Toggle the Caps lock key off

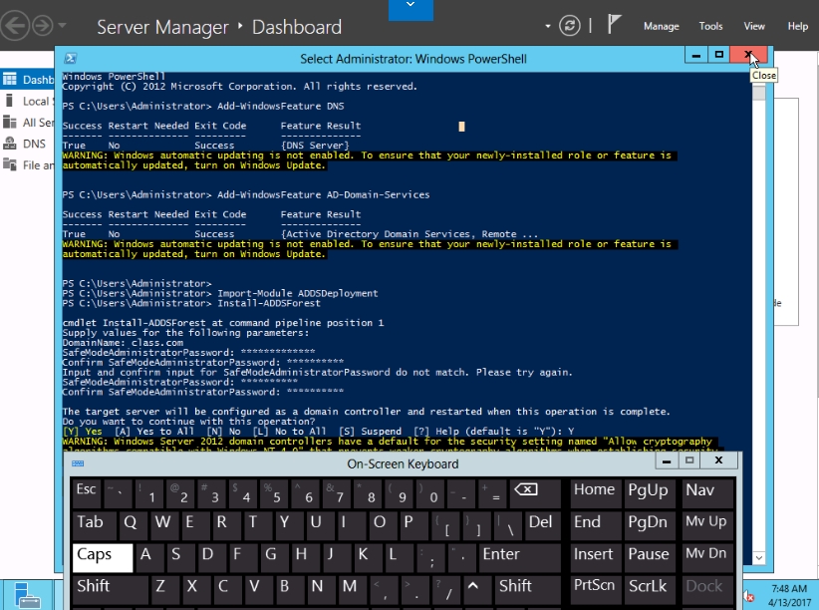click(102, 554)
